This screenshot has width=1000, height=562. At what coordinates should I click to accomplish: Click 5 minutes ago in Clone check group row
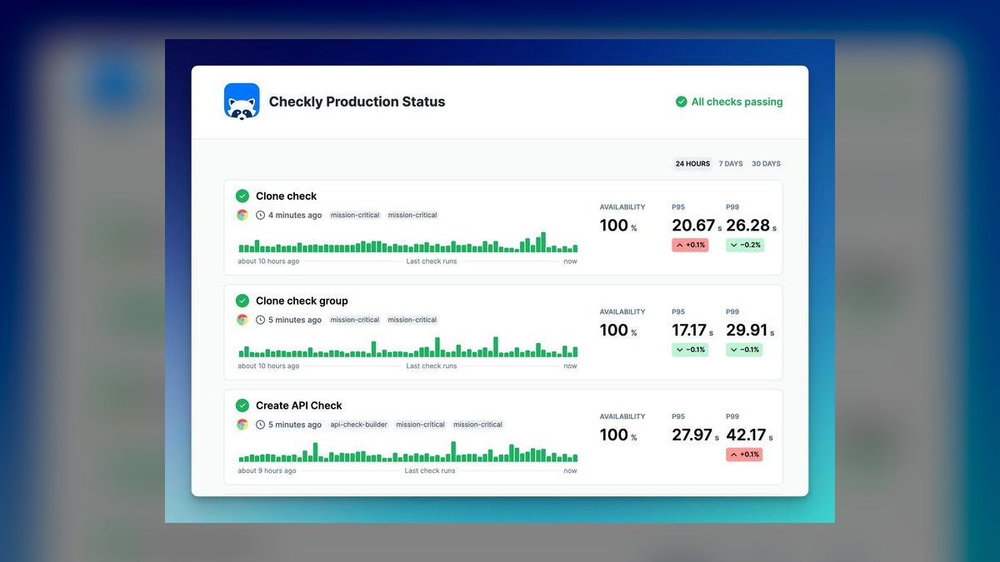point(295,320)
